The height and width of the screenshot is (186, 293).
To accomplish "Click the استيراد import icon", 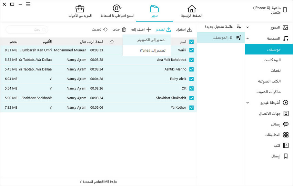I will click(x=189, y=30).
